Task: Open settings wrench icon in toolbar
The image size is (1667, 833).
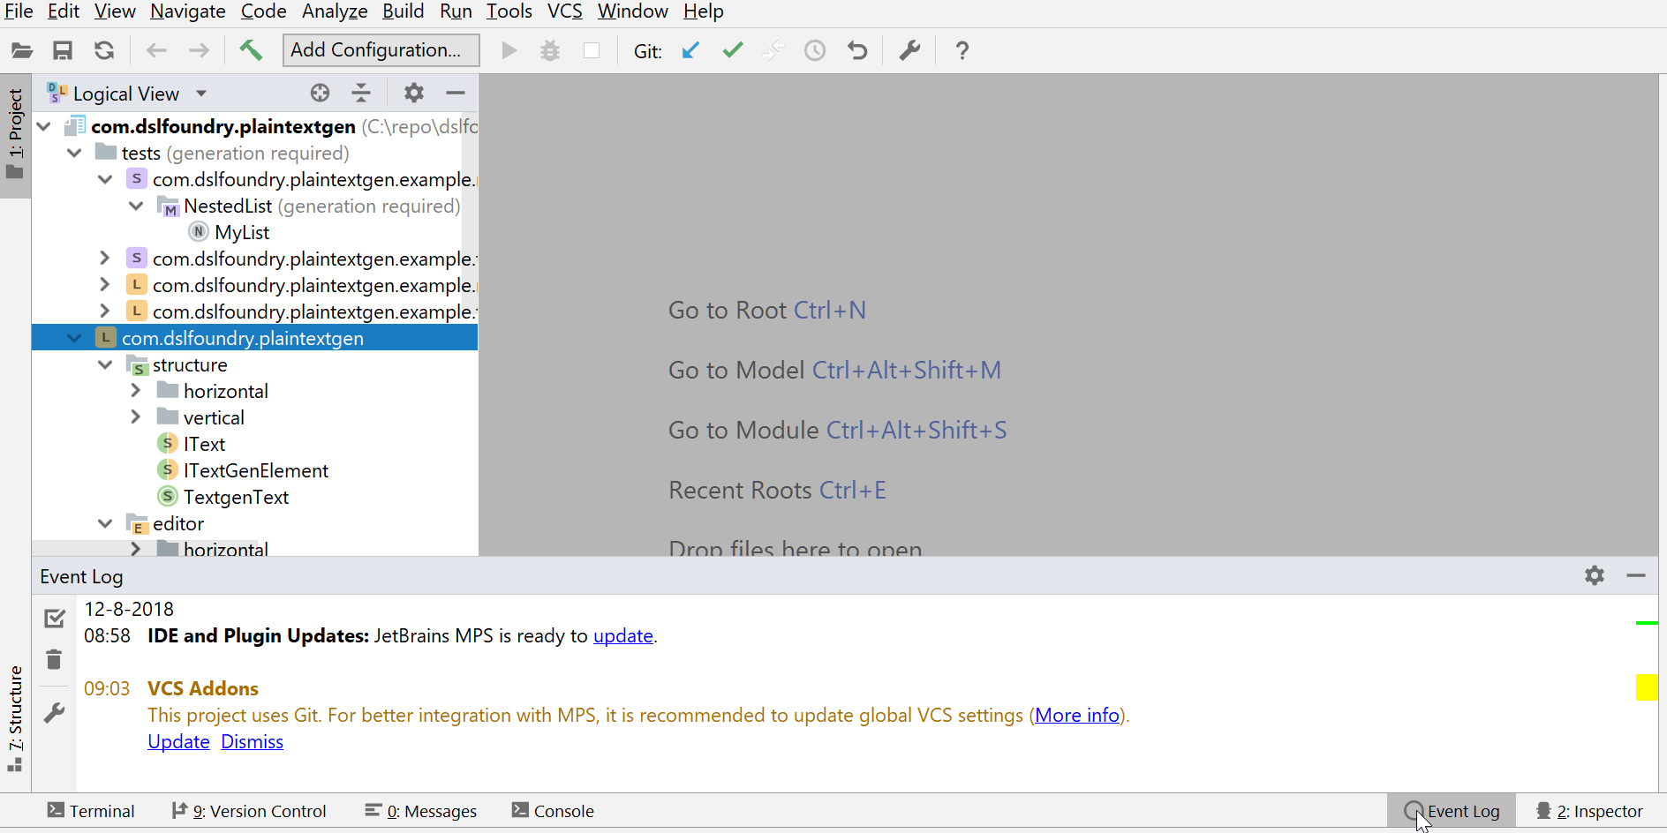Action: (x=909, y=50)
